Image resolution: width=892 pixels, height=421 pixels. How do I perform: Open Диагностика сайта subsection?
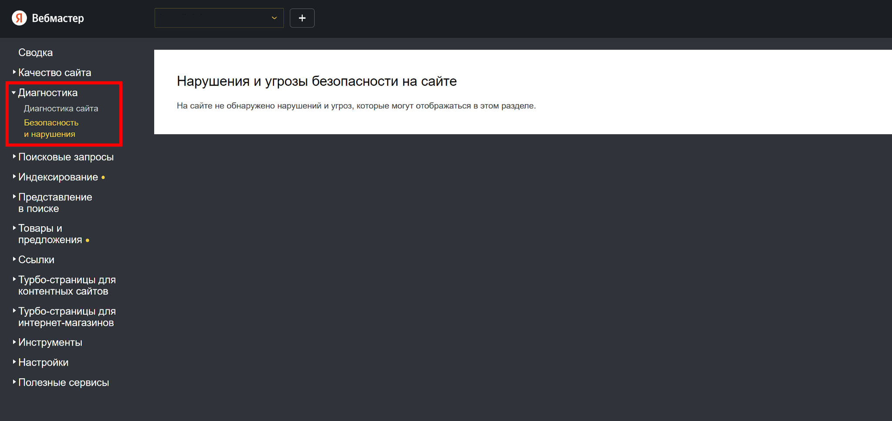tap(61, 108)
